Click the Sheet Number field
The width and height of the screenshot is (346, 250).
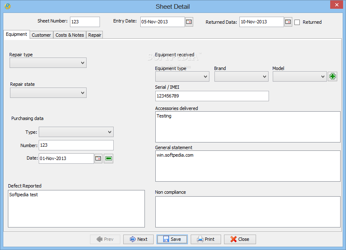(x=85, y=22)
